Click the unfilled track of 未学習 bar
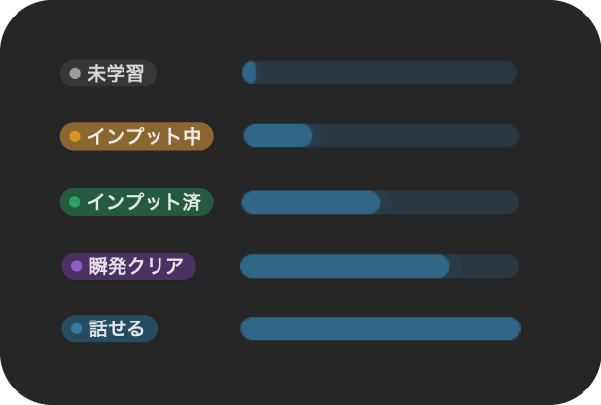The width and height of the screenshot is (601, 405). click(x=389, y=73)
